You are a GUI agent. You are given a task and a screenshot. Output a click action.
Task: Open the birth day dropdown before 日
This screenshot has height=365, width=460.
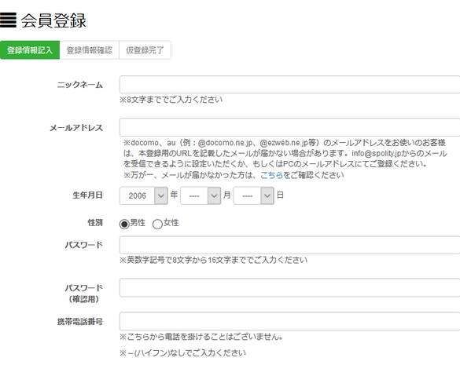[253, 195]
